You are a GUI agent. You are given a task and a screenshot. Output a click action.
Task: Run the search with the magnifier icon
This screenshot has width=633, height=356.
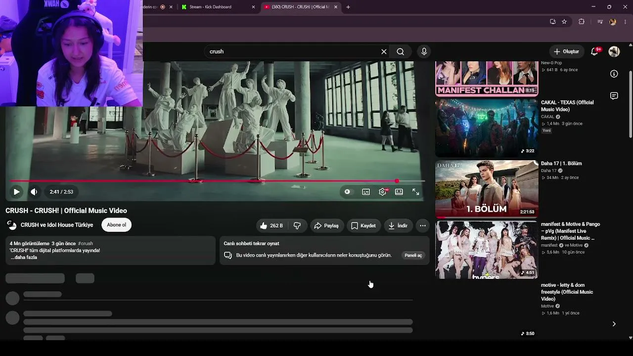click(x=401, y=51)
